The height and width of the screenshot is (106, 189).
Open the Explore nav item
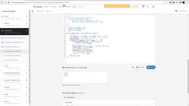[x=46, y=7]
